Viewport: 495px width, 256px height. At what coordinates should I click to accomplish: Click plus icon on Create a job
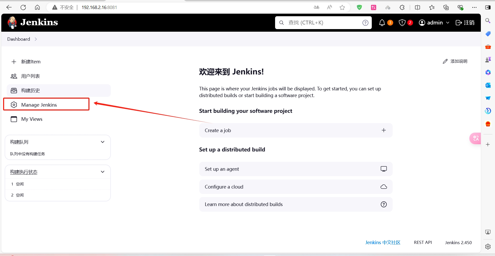coord(384,130)
